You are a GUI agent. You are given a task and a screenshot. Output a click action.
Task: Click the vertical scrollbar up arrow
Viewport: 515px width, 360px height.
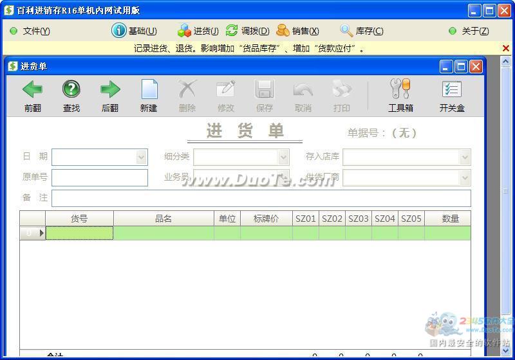pyautogui.click(x=506, y=61)
